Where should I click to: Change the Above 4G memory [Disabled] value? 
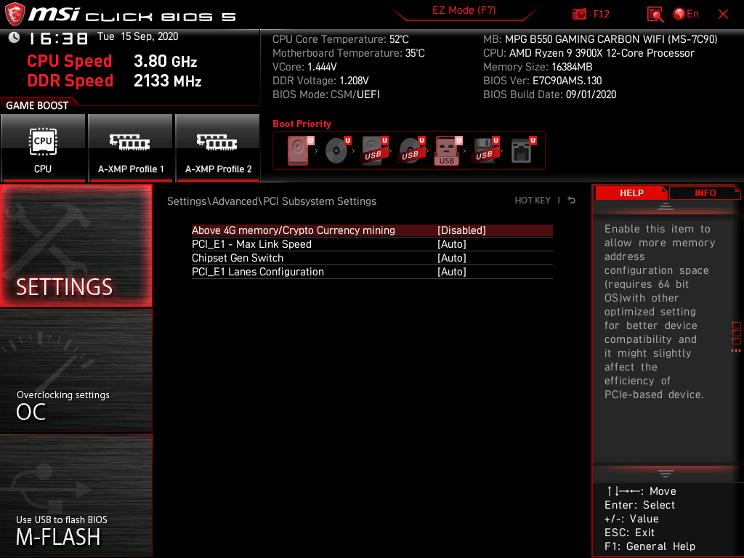(461, 230)
